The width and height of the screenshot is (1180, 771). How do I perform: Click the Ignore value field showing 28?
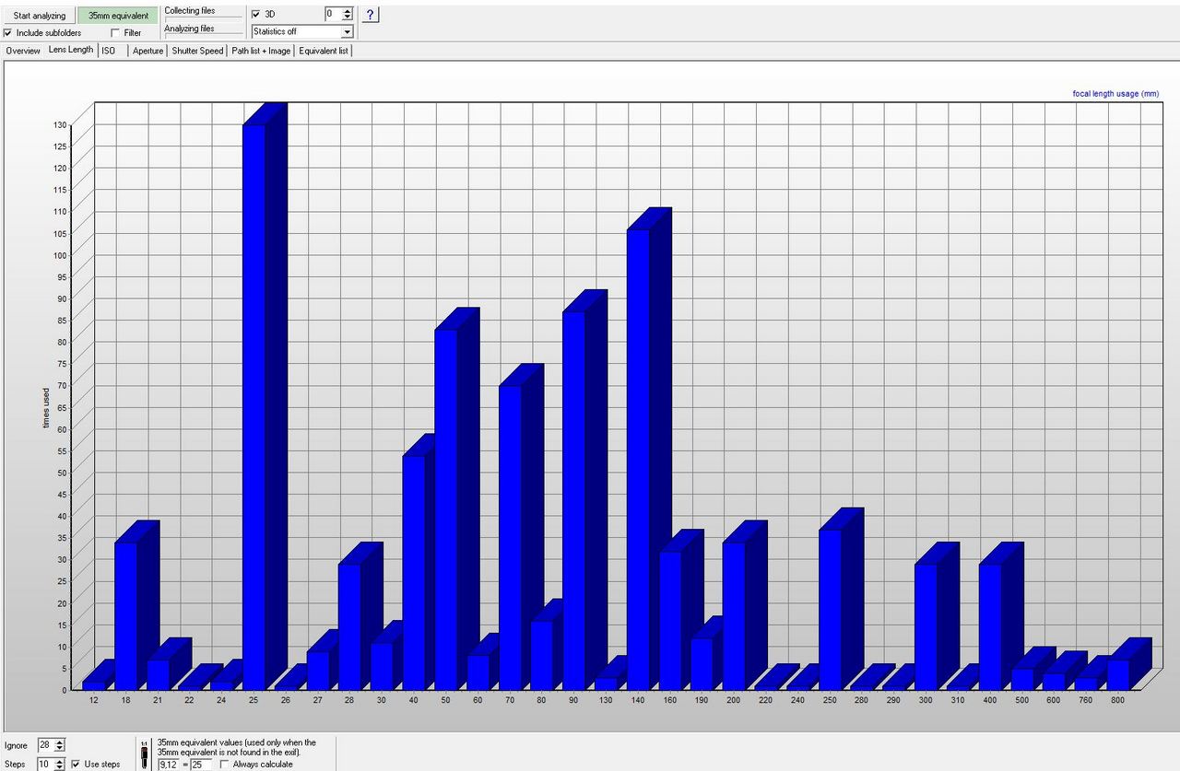coord(45,744)
